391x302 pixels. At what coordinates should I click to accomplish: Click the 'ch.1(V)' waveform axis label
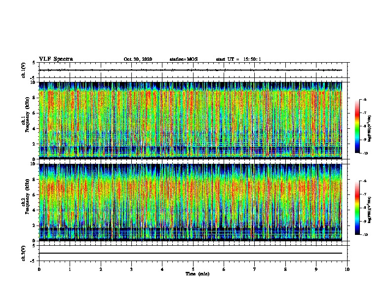coord(24,70)
